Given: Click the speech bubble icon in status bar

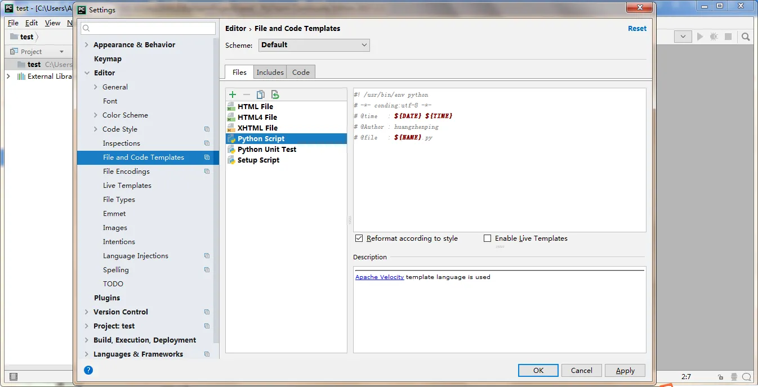Looking at the screenshot, I should click(x=747, y=377).
